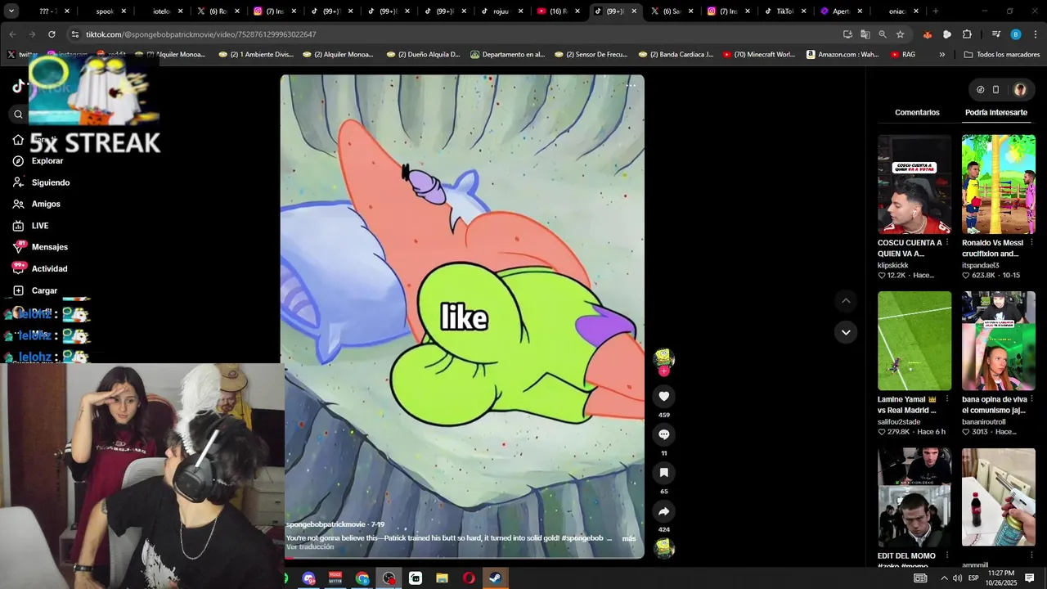Open options for Lamine Yamal video
This screenshot has height=589, width=1047.
[947, 400]
